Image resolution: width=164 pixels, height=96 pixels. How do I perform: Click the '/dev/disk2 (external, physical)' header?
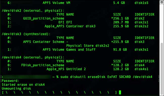click(33, 11)
